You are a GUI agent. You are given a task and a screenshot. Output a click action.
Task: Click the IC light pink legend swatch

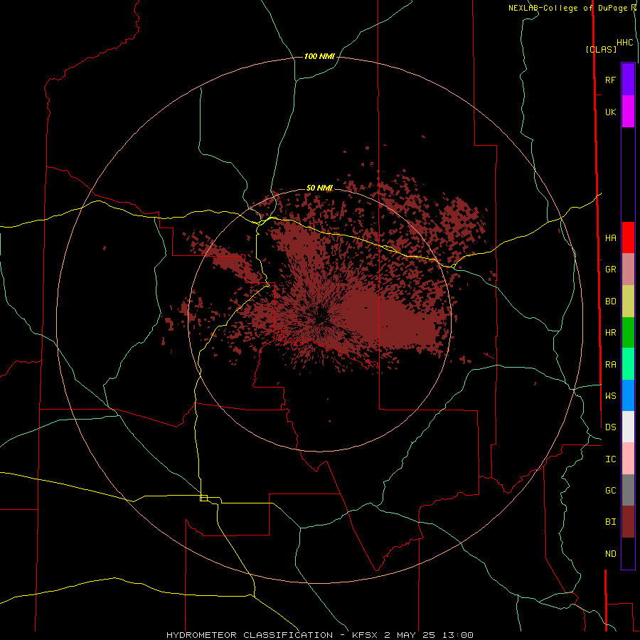[628, 459]
